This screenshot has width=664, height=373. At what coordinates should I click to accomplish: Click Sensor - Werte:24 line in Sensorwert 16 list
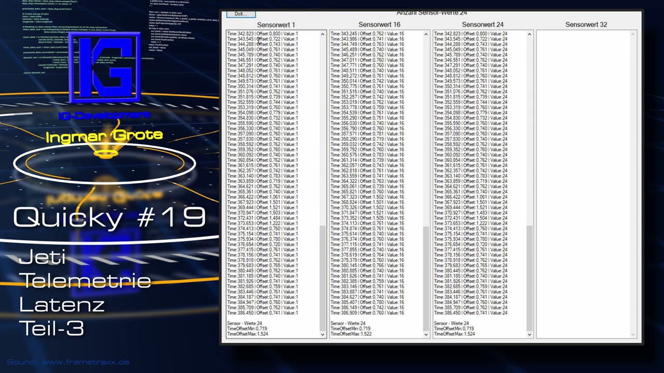pos(348,324)
